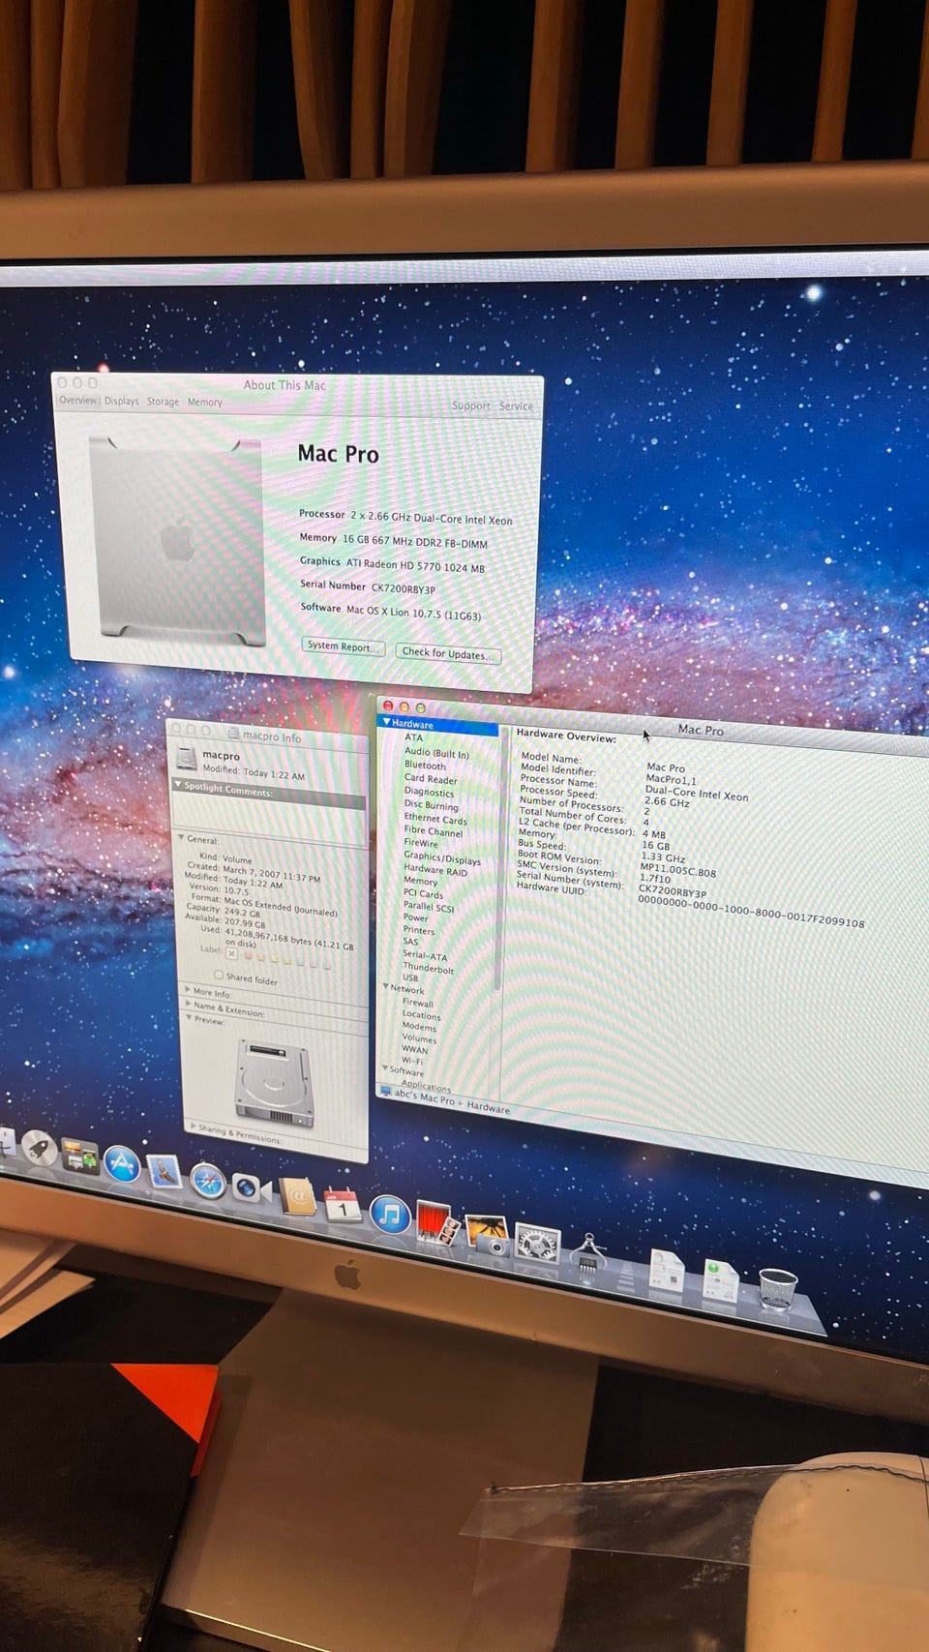The width and height of the screenshot is (929, 1652).
Task: Collapse the Preview section
Action: (x=189, y=1017)
